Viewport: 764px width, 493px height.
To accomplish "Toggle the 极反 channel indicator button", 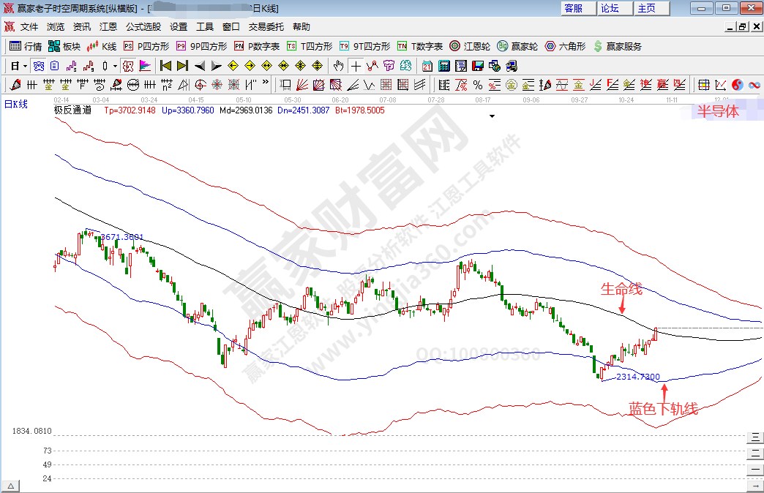I will tap(128, 65).
